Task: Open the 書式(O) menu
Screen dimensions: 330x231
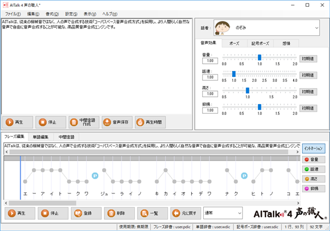Action: [52, 14]
